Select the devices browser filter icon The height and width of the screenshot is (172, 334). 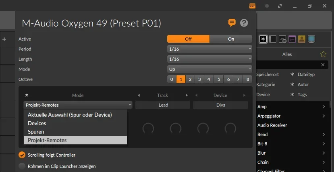tap(273, 39)
